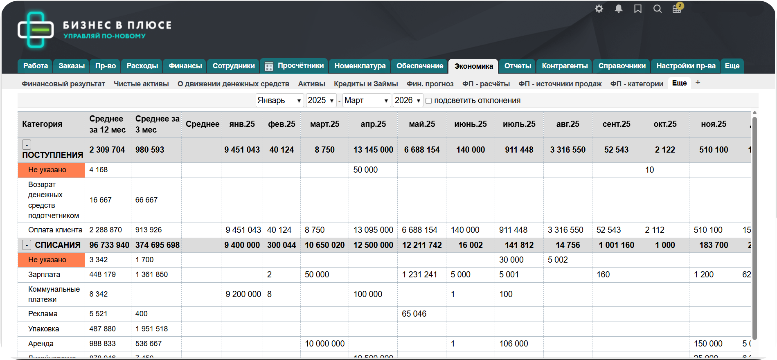The width and height of the screenshot is (777, 360).
Task: Open the Просчётники tab with calculator icon
Action: pos(294,66)
